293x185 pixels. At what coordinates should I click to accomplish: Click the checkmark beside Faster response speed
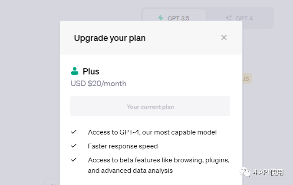coord(74,145)
